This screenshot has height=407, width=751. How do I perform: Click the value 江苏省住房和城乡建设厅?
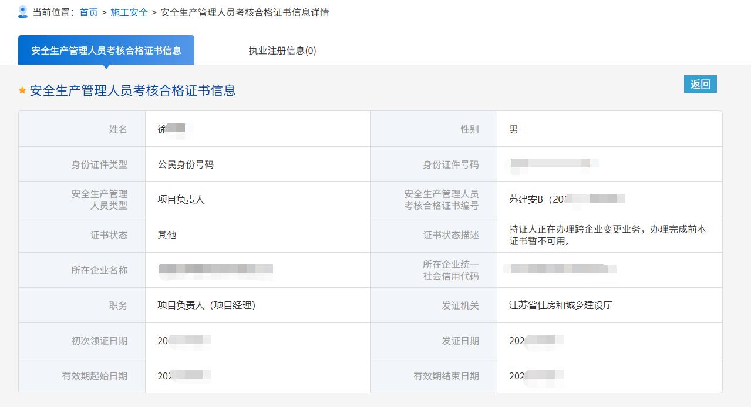coord(561,305)
